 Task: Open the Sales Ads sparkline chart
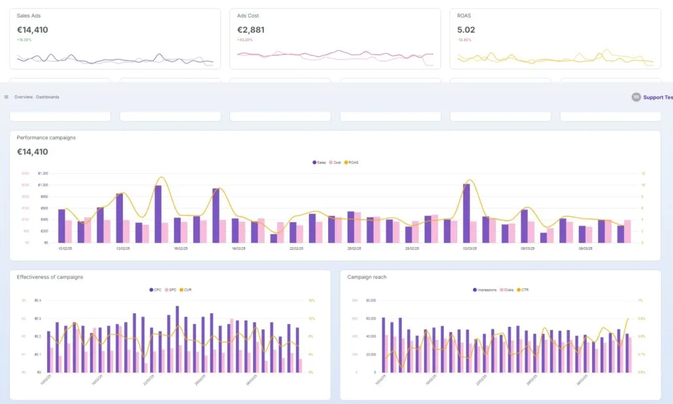[x=115, y=59]
